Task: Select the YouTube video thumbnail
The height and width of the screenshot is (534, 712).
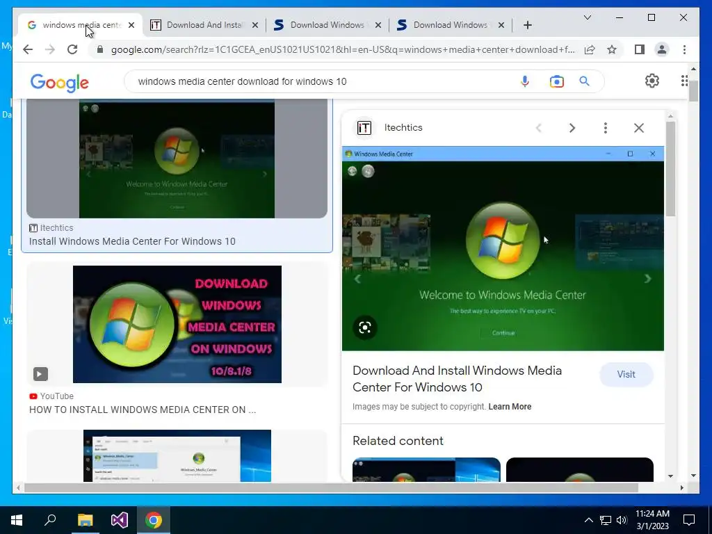Action: [177, 324]
